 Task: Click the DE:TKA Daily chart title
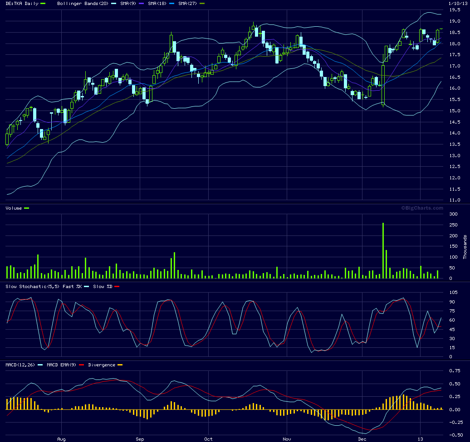22,4
